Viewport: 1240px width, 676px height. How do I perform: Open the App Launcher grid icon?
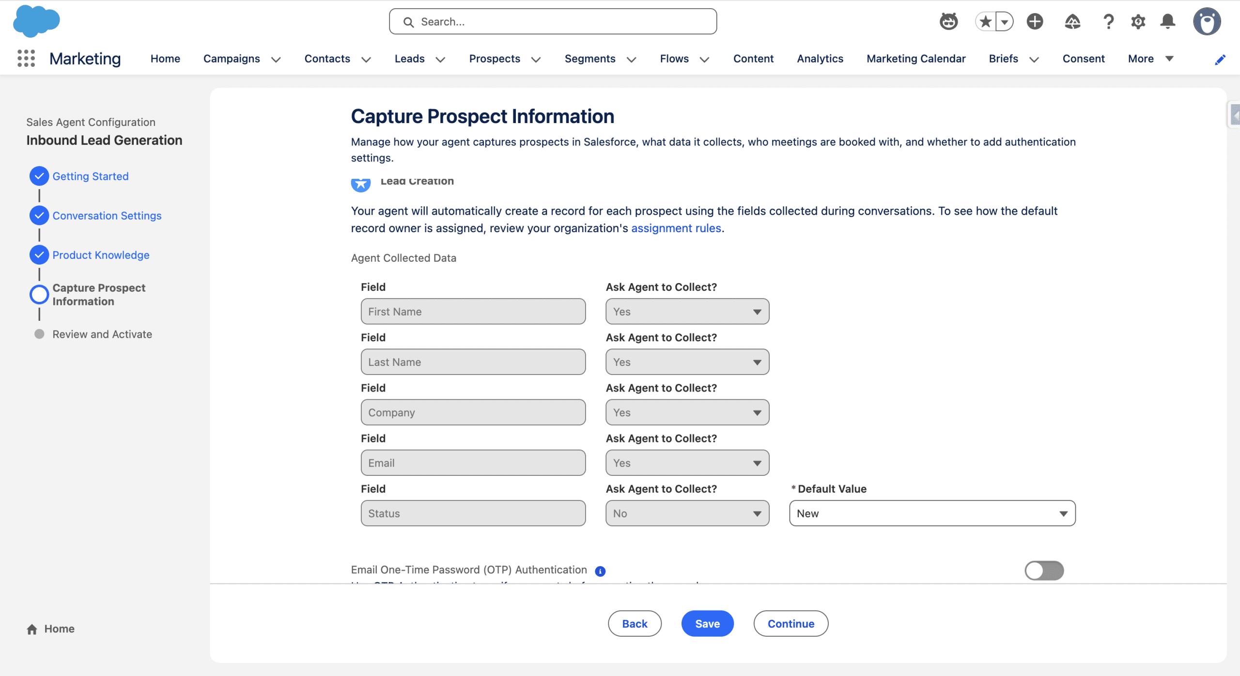(x=26, y=59)
